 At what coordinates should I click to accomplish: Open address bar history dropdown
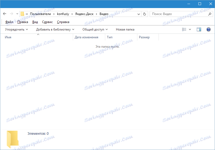[139, 14]
